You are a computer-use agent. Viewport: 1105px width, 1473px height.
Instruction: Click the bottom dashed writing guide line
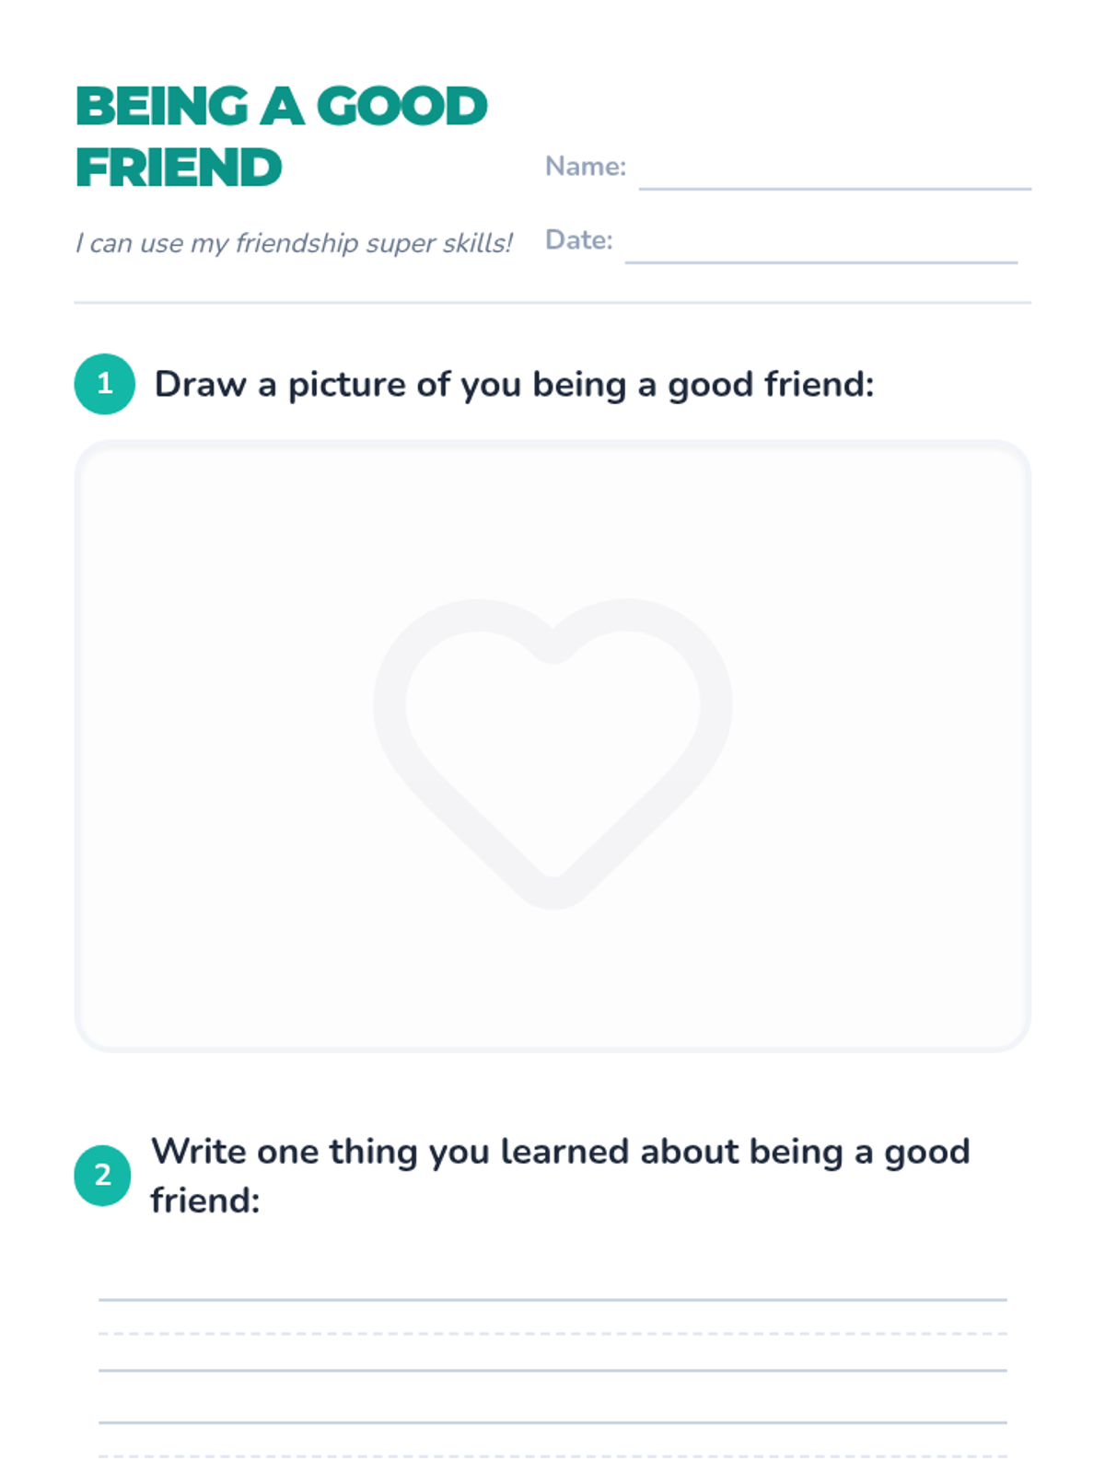click(x=552, y=1456)
